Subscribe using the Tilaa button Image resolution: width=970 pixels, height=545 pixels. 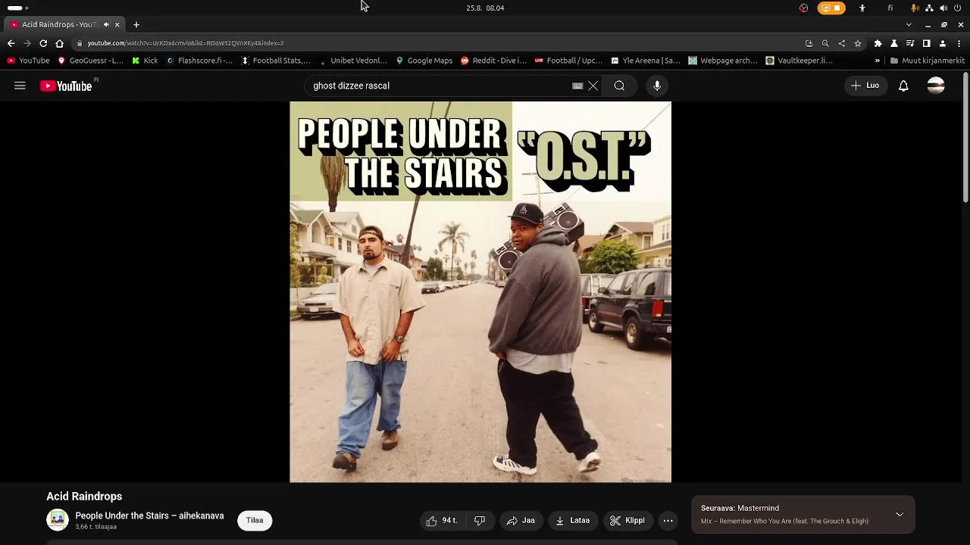coord(255,520)
